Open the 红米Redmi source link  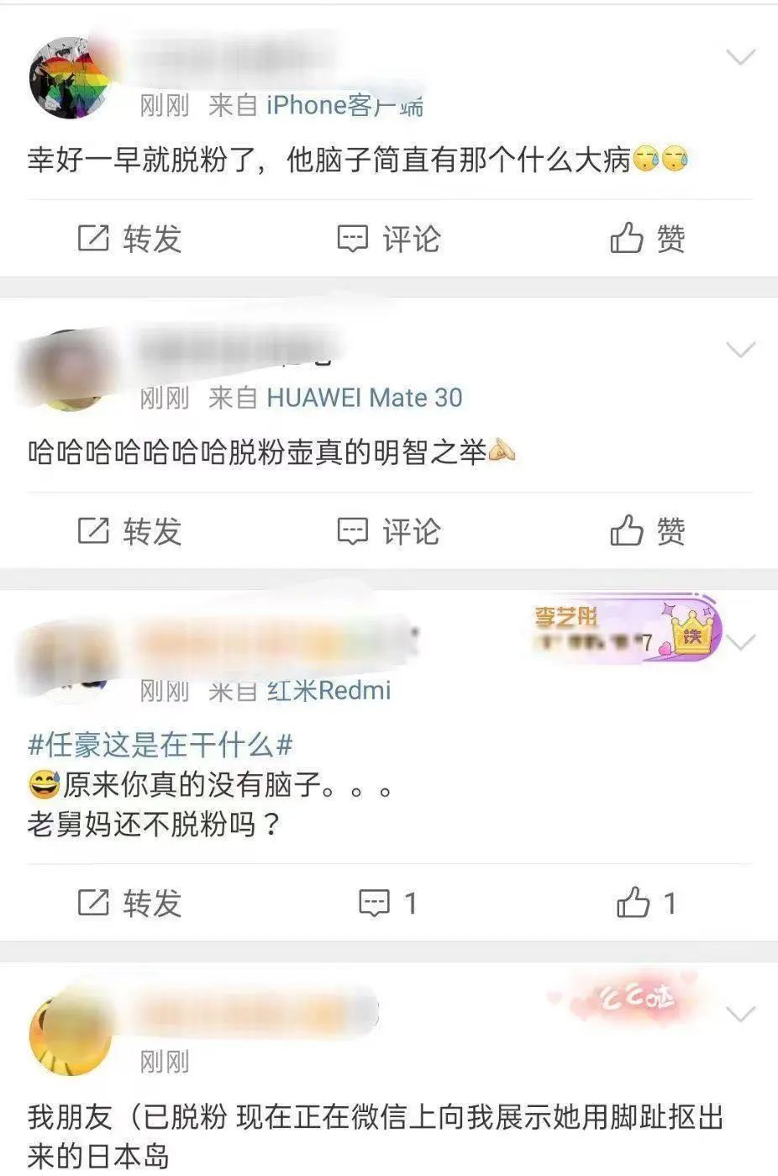(x=329, y=690)
